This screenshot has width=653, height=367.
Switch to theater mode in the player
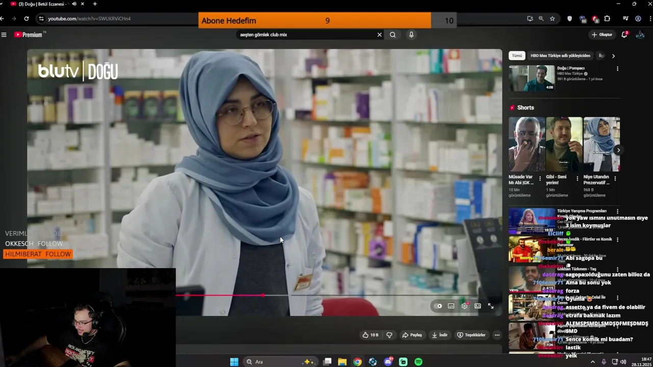click(x=478, y=306)
